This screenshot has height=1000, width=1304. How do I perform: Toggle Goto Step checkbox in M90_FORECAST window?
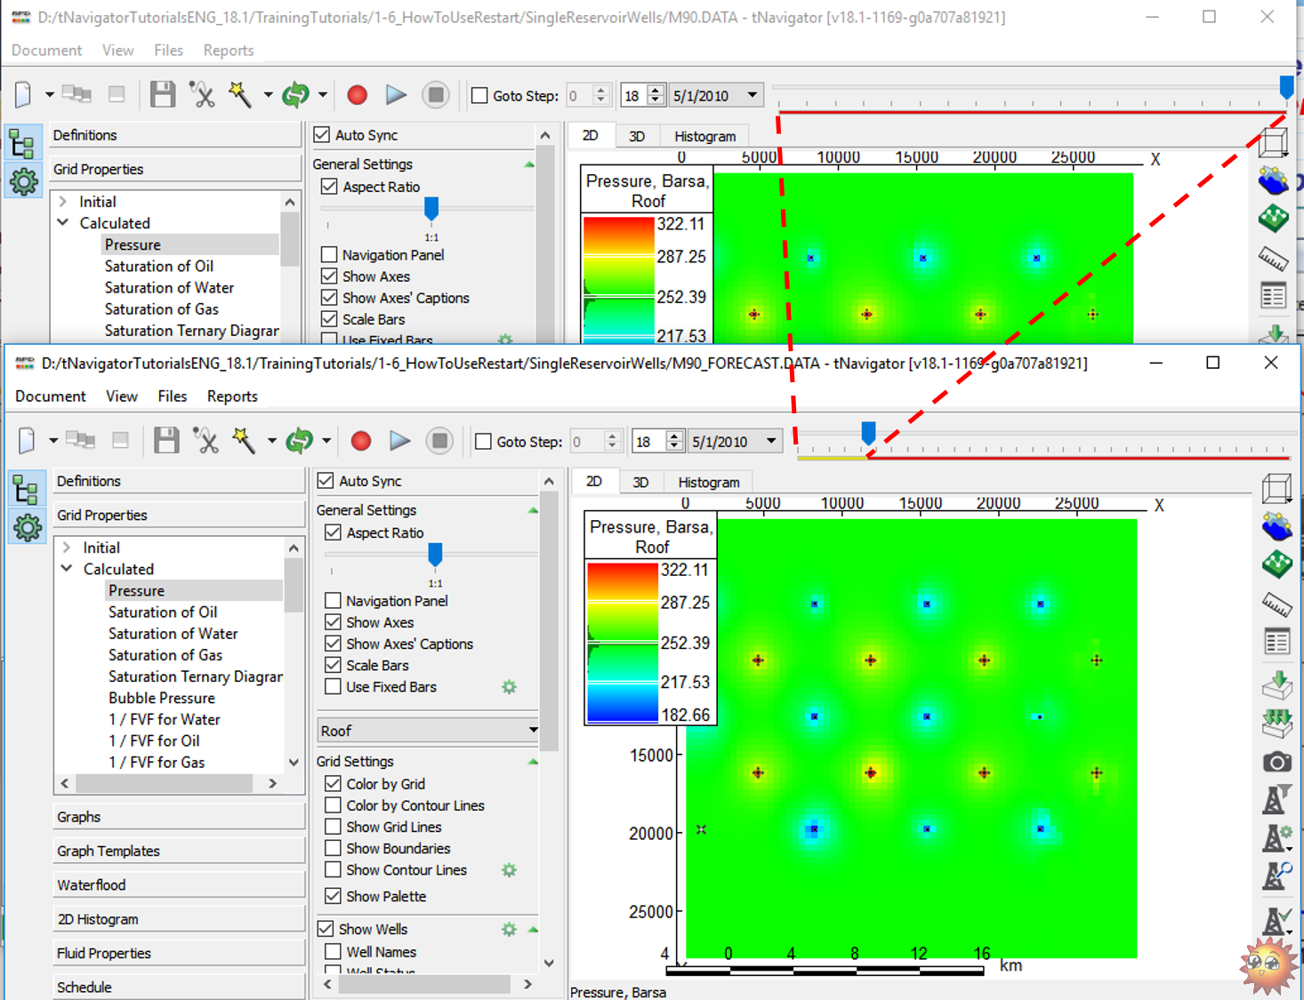tap(483, 442)
